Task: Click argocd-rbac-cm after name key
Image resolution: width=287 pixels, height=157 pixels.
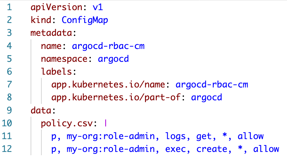Action: tap(108, 46)
